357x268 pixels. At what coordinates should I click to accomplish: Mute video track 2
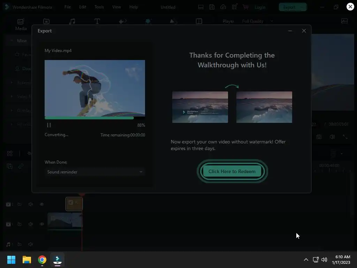pos(31,204)
